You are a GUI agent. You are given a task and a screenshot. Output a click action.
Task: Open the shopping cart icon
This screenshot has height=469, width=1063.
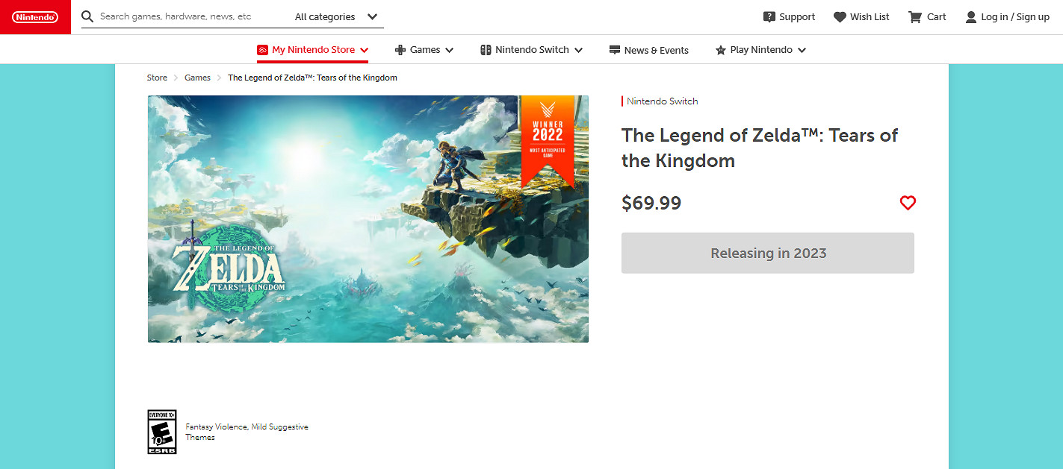pyautogui.click(x=914, y=17)
